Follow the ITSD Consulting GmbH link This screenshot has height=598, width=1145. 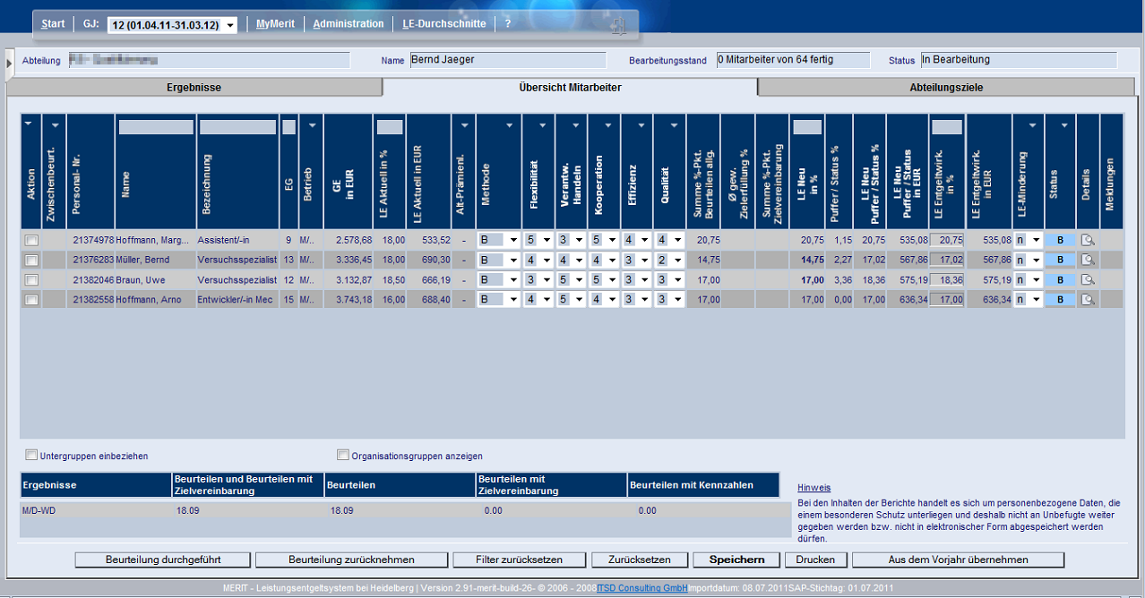click(641, 588)
